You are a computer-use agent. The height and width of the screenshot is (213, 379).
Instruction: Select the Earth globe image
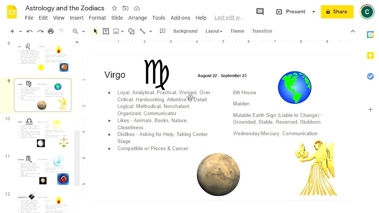point(294,87)
